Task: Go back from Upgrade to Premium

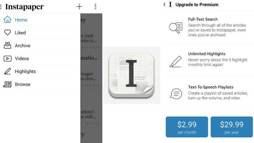Action: pyautogui.click(x=164, y=5)
